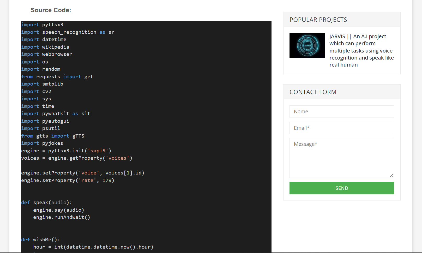Click the voices = engine.getProperty line
Viewport: 422px width, 253px height.
(x=77, y=158)
